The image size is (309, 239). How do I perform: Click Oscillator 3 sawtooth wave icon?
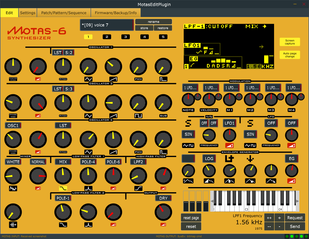click(113, 152)
